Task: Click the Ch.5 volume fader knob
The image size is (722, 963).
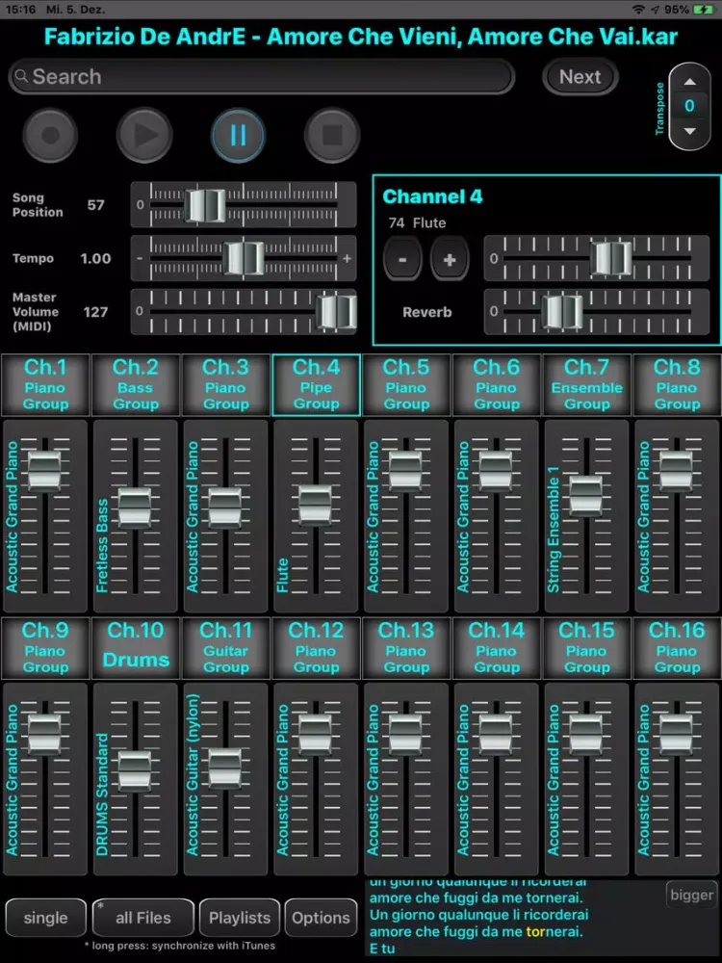Action: [x=405, y=471]
